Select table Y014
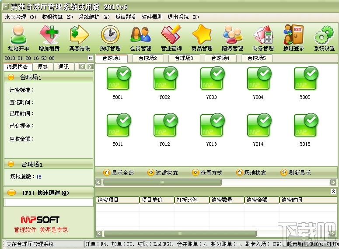This screenshot has height=249, width=339. 259,130
